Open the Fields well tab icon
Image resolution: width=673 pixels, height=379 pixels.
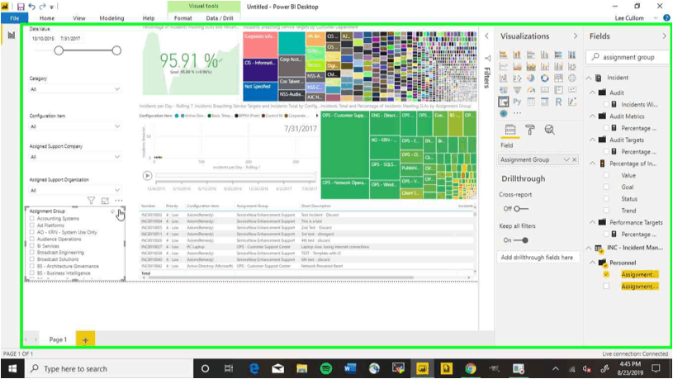[x=510, y=130]
